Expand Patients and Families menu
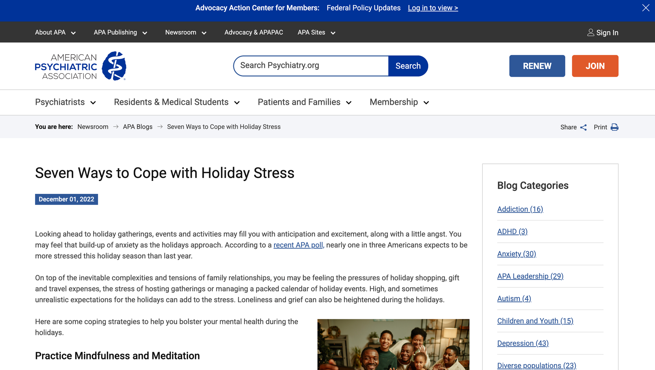The image size is (655, 370). (304, 102)
